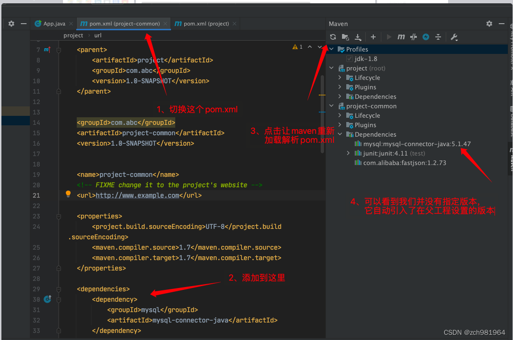This screenshot has height=340, width=513.
Task: Toggle Maven offline mode
Action: click(414, 37)
